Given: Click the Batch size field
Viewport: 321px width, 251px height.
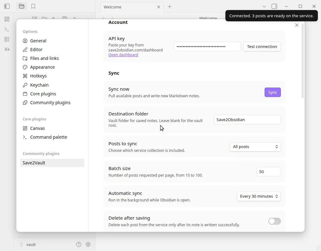Looking at the screenshot, I should (268, 172).
